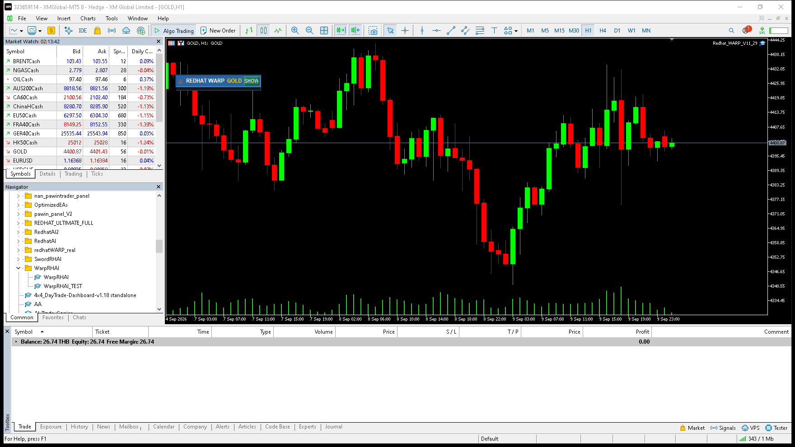Switch to Details tab in Market Watch

47,174
